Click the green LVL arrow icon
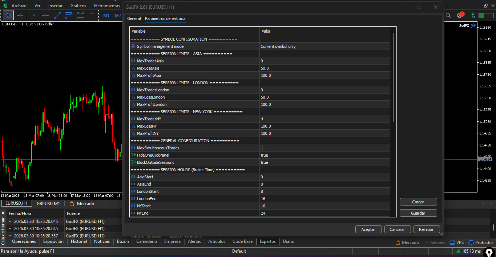496x257 pixels. [x=473, y=15]
